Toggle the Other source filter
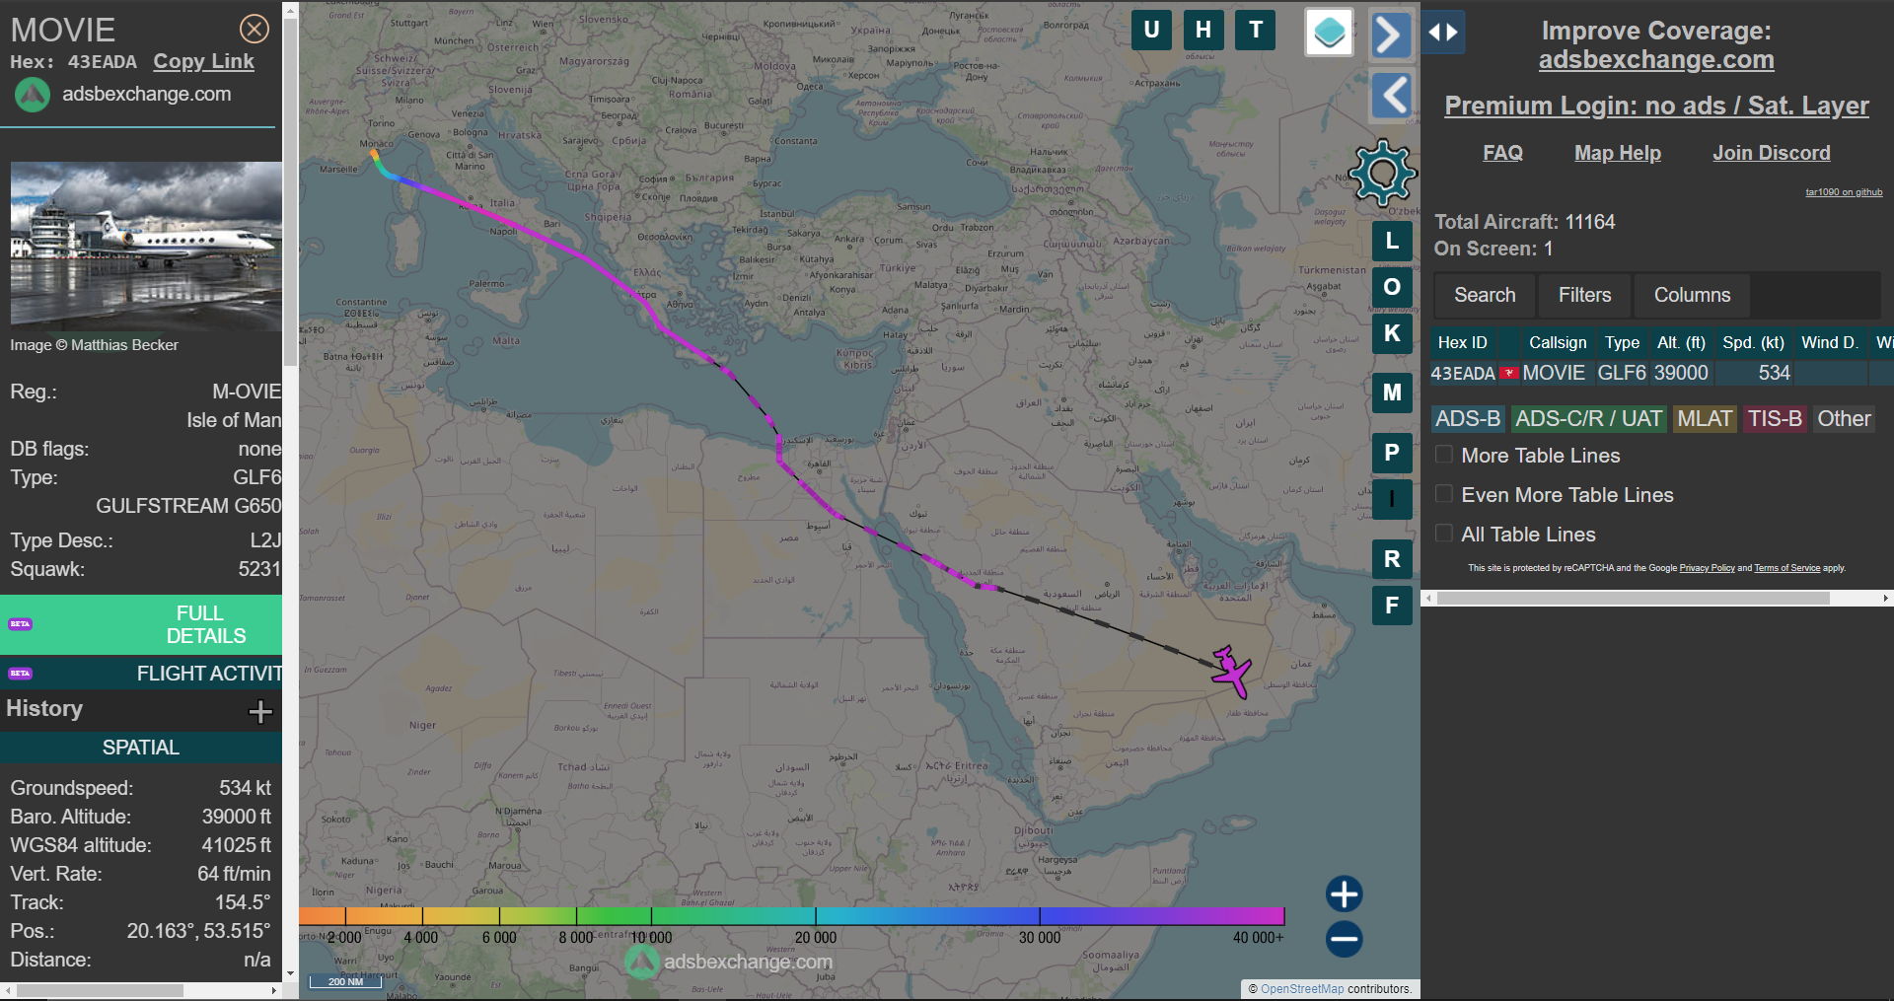 1844,419
